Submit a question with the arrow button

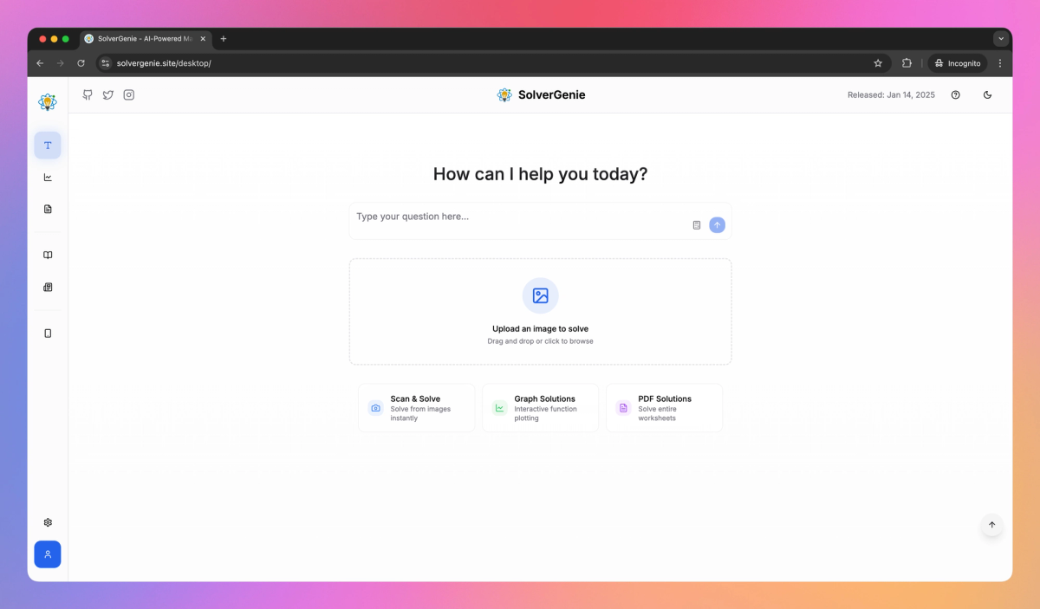[x=717, y=224]
